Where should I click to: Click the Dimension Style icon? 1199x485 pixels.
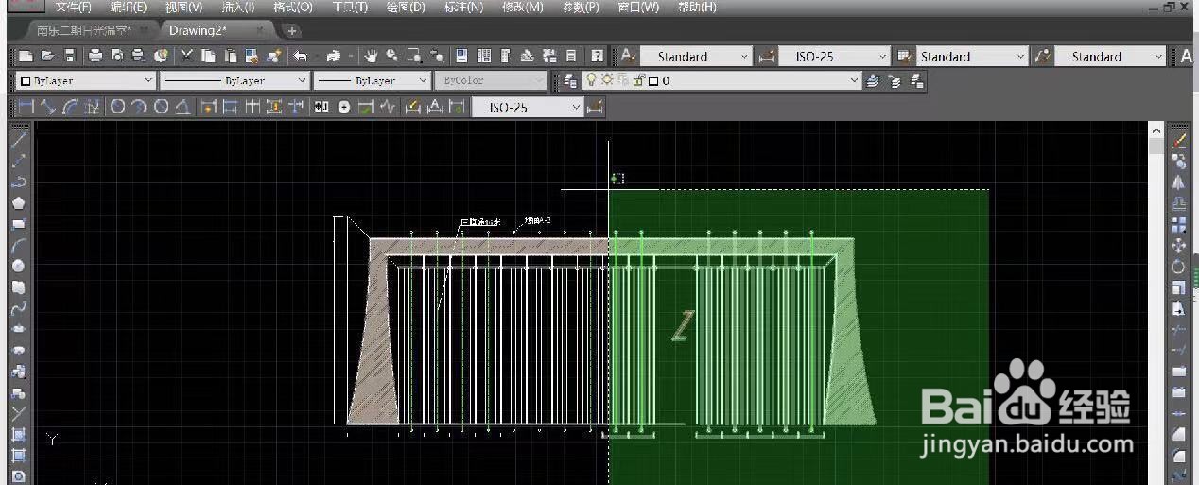[767, 56]
